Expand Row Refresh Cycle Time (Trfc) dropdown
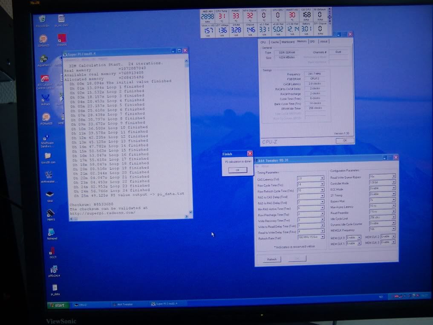The image size is (433, 325). (322, 190)
